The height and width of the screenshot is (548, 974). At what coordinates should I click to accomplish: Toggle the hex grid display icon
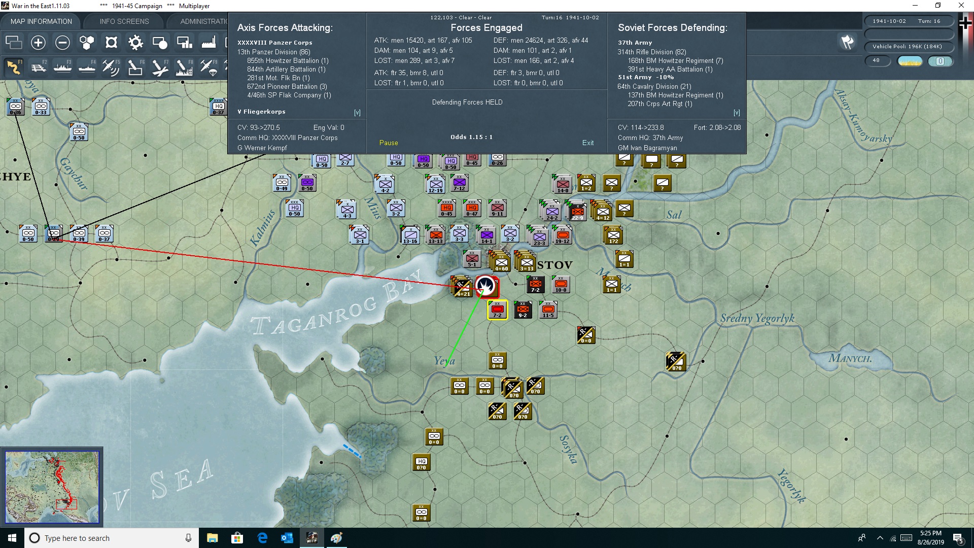click(x=87, y=43)
